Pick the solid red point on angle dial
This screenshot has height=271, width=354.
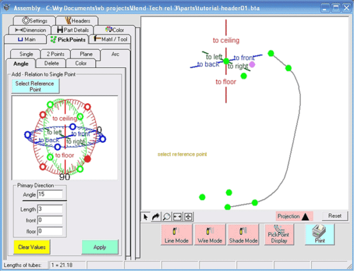(x=88, y=158)
